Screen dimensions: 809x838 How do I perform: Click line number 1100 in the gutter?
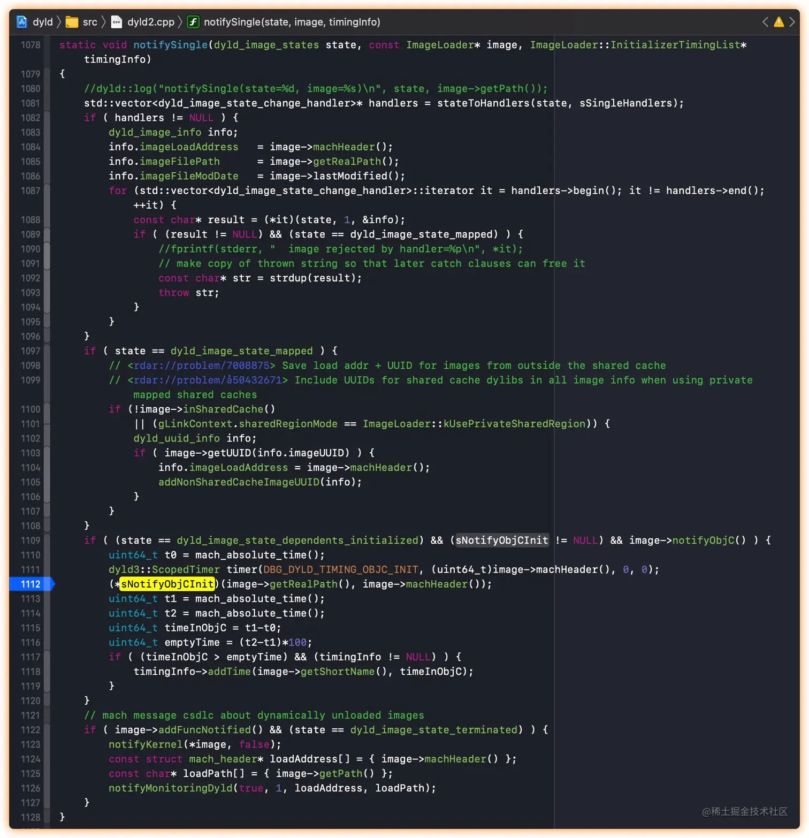click(x=30, y=409)
